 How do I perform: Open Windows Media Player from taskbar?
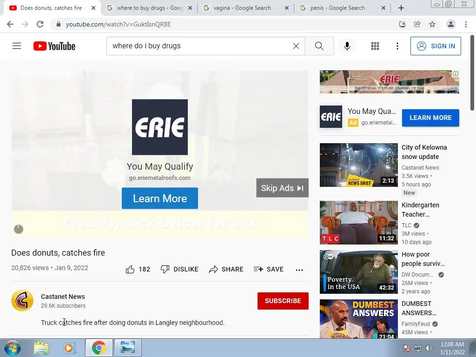point(70,348)
